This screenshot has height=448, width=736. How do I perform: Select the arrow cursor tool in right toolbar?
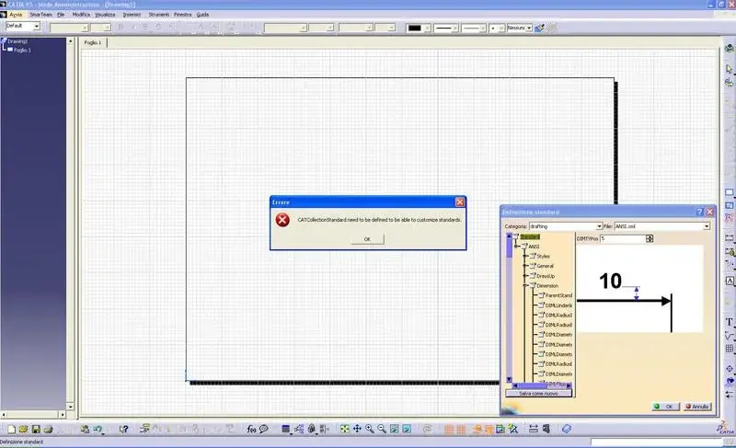(x=729, y=69)
